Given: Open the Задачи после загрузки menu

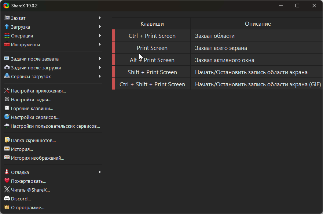Looking at the screenshot, I should 36,68.
